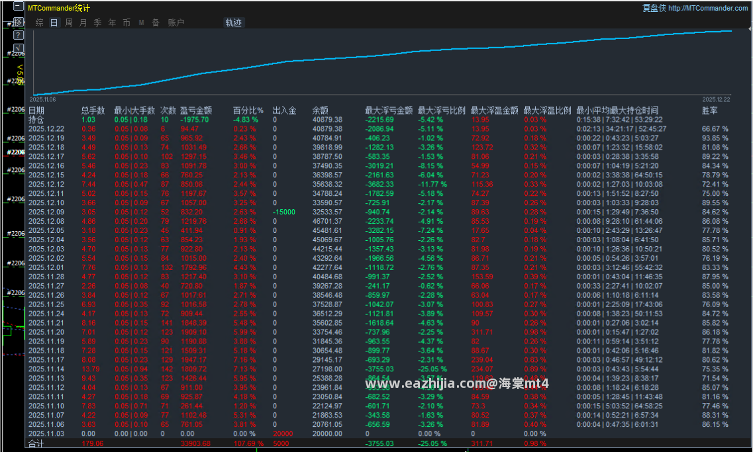This screenshot has width=753, height=452.
Task: Switch to the 年 yearly tab
Action: click(x=112, y=23)
